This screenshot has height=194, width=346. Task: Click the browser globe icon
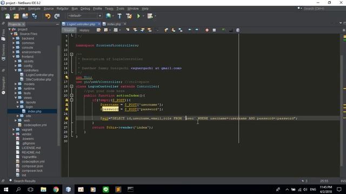coord(108,16)
